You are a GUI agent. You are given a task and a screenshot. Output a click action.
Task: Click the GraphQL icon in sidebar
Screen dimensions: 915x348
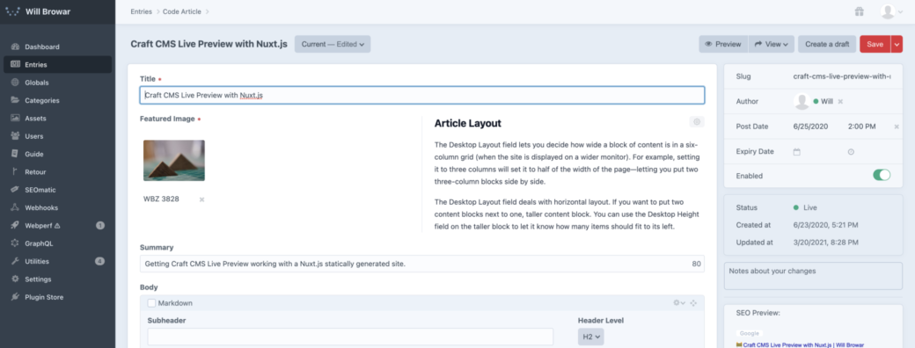[15, 243]
